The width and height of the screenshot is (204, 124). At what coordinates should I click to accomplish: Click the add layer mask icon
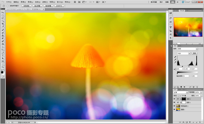tap(187, 122)
